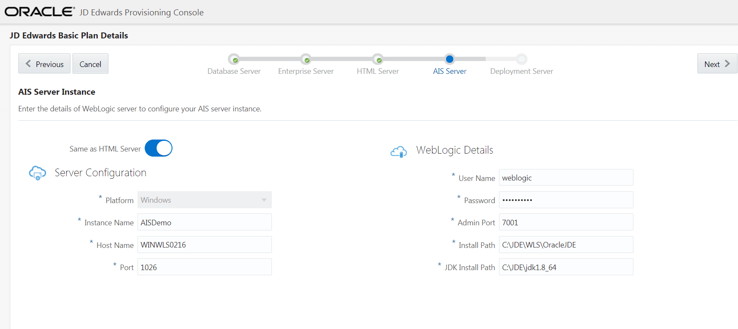This screenshot has height=329, width=738.
Task: Click the Instance Name field with AISDemo
Action: coord(204,222)
